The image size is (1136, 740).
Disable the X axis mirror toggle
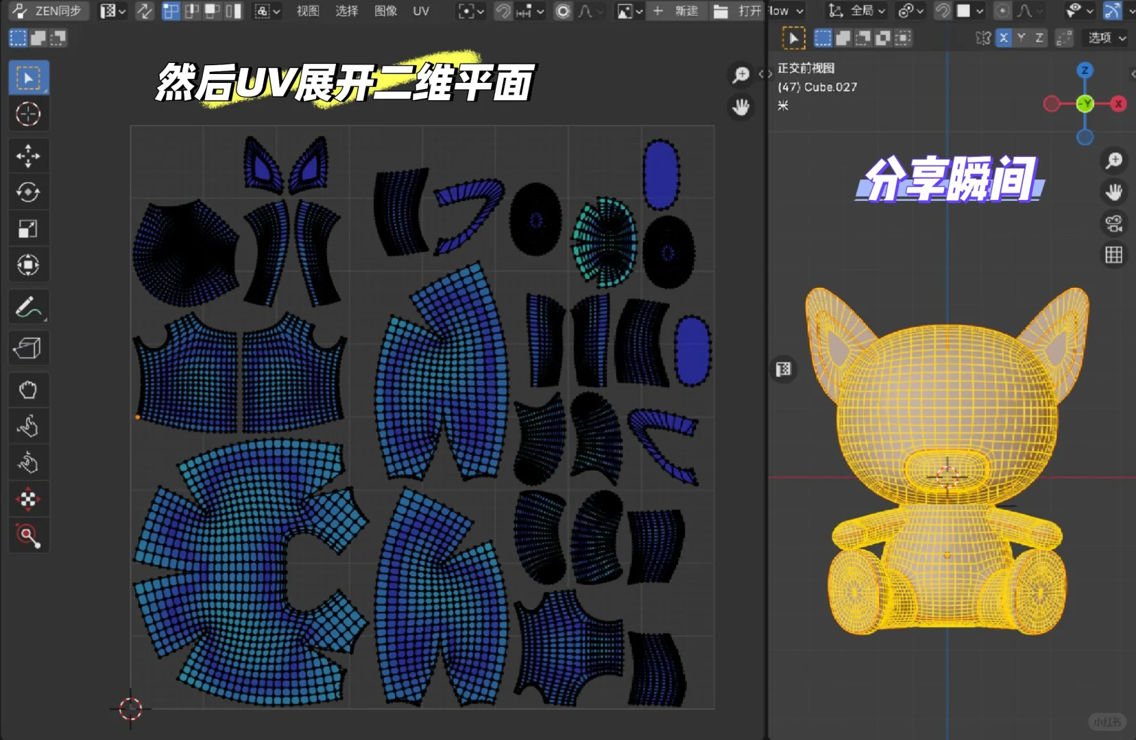point(1004,38)
